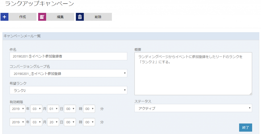Open the start date hour dropdown
Screen dimensions: 261x134
[x=70, y=109]
